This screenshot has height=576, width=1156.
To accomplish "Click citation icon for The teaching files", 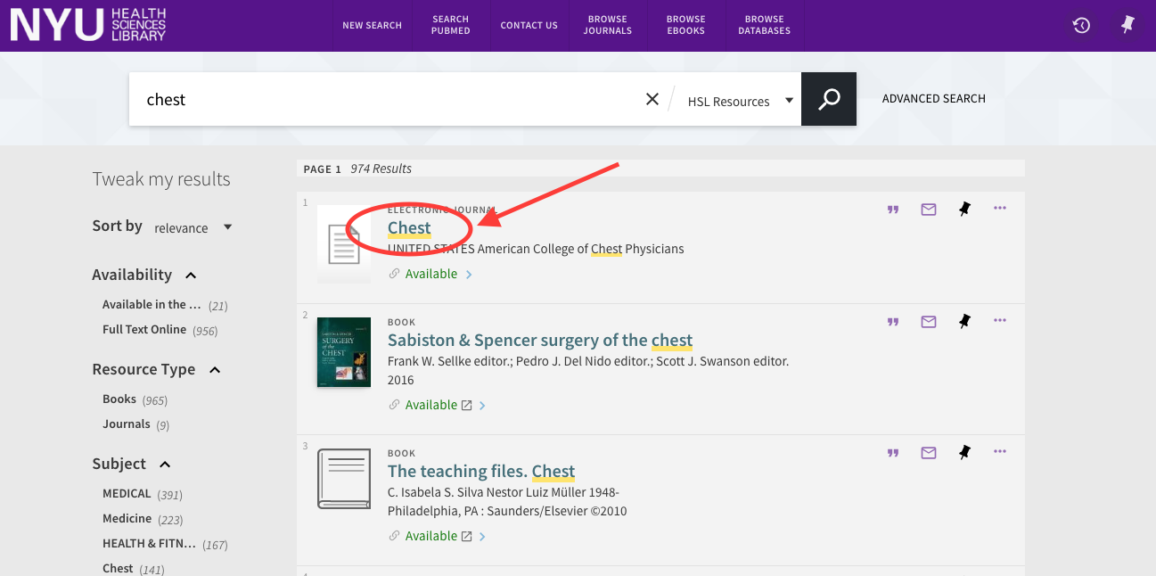I will 893,453.
